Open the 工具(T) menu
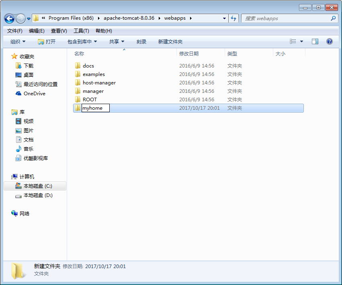The image size is (342, 285). click(81, 31)
